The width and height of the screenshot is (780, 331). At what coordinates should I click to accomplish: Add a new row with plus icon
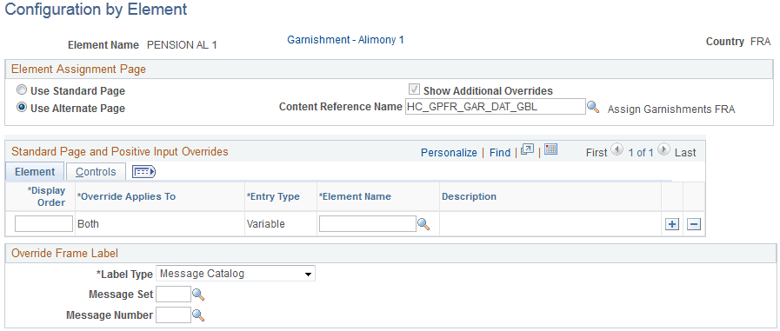coord(672,224)
